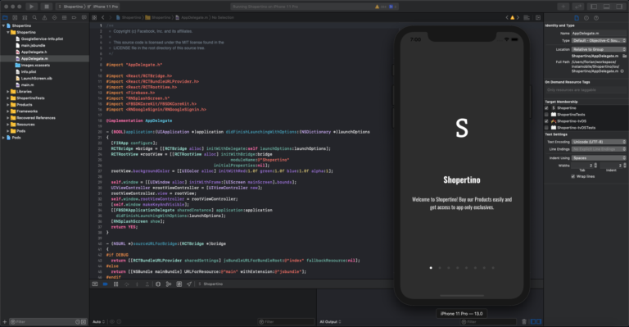This screenshot has height=327, width=629.
Task: Toggle Shopertino target membership checkbox
Action: (x=546, y=108)
